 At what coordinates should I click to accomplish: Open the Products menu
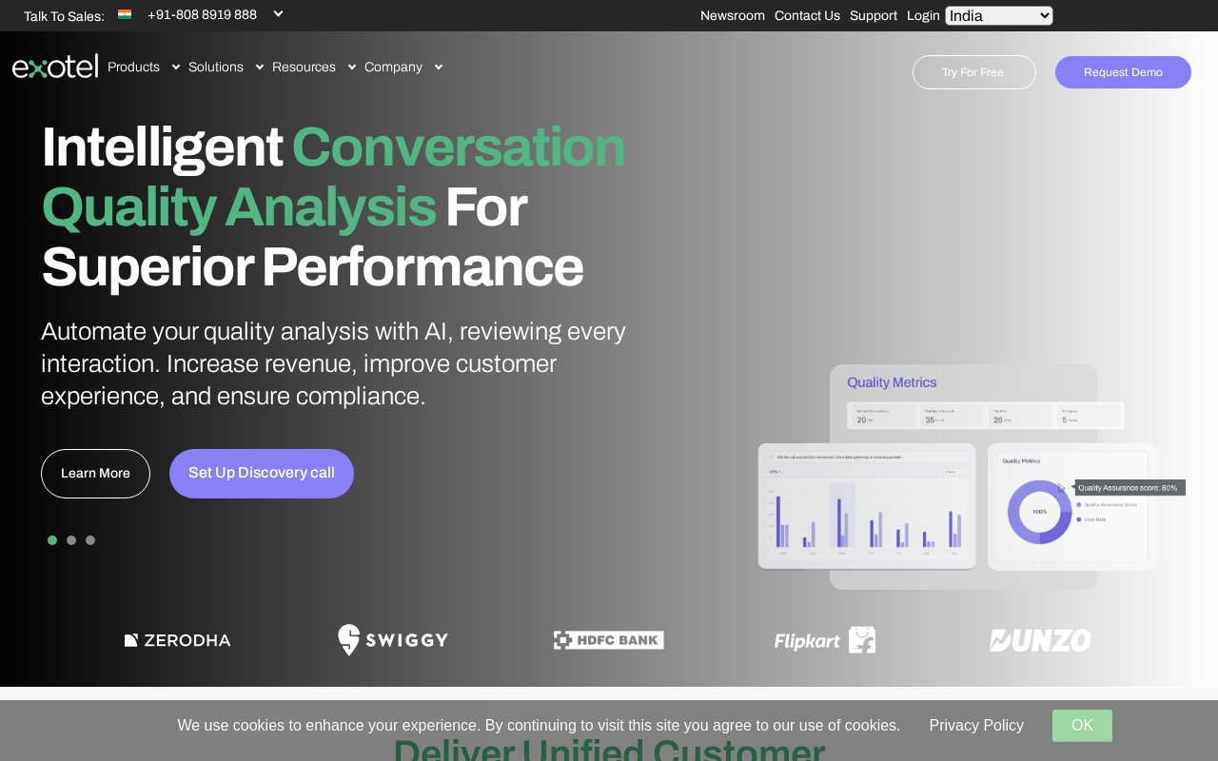point(133,67)
